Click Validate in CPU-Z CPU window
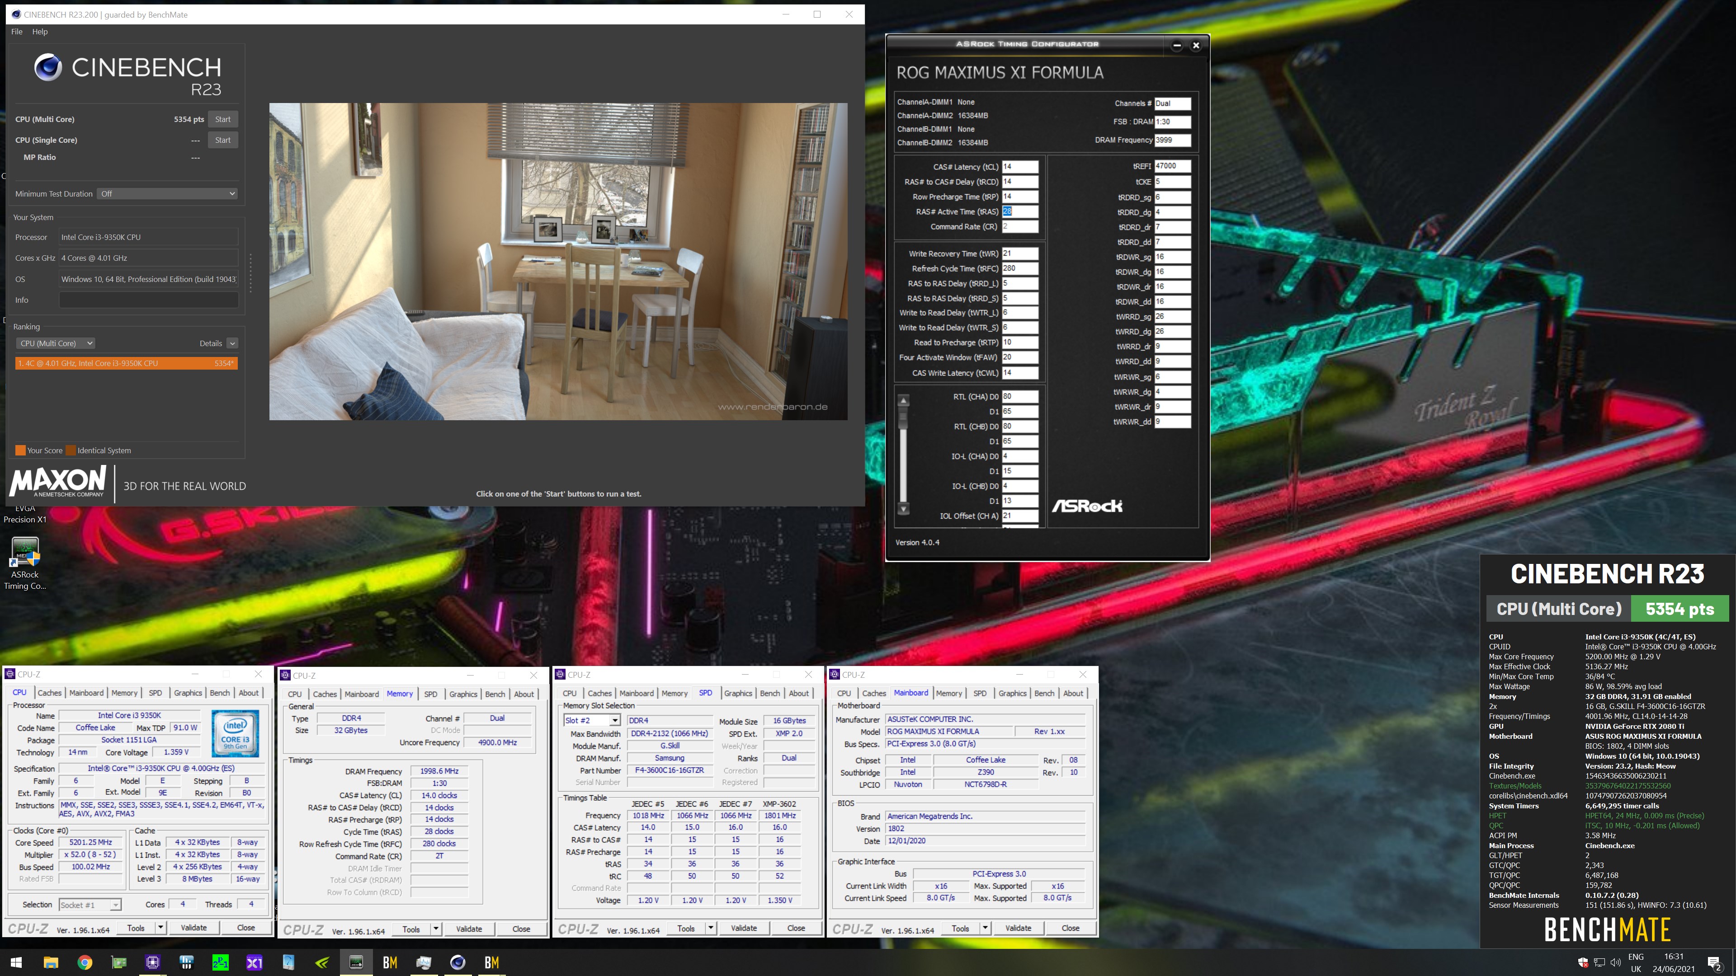1736x976 pixels. [x=193, y=928]
